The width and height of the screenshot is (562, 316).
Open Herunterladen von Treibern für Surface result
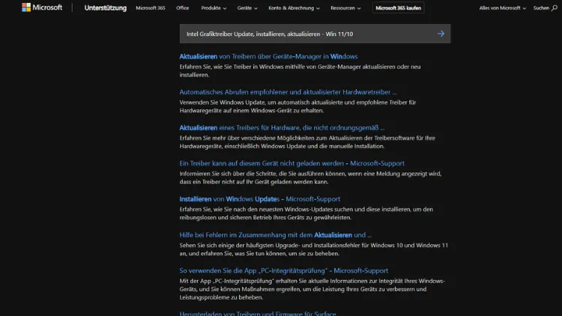point(258,313)
